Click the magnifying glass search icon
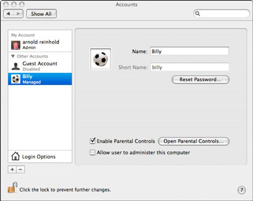Image resolution: width=253 pixels, height=201 pixels. point(198,14)
